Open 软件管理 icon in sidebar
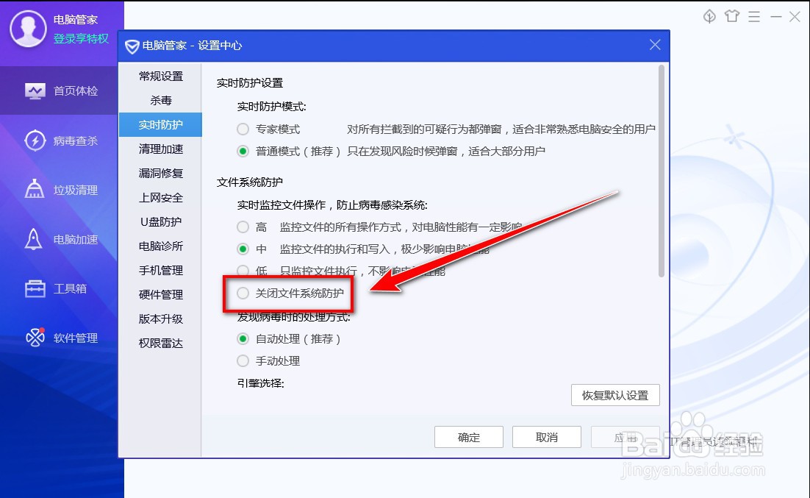The height and width of the screenshot is (498, 810). click(35, 337)
